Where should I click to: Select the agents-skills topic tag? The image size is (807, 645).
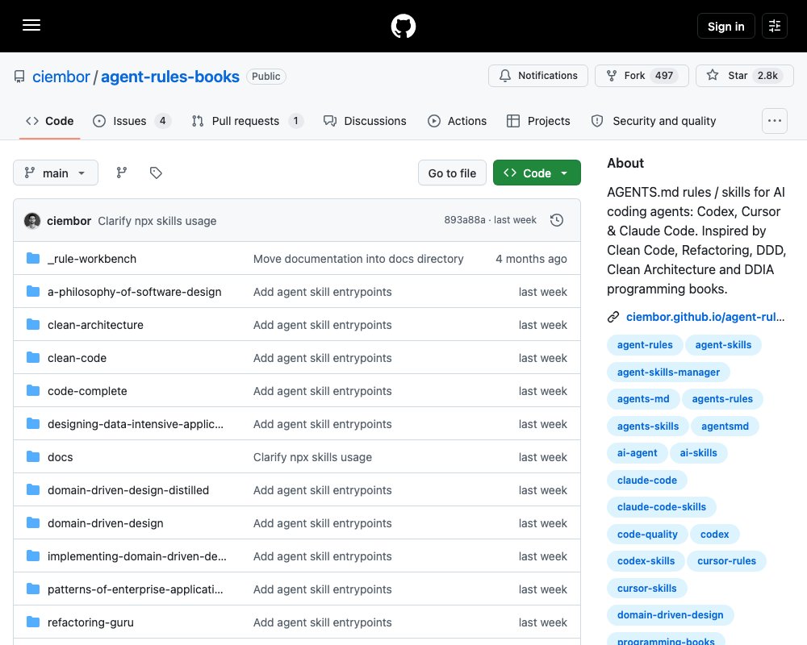[648, 427]
